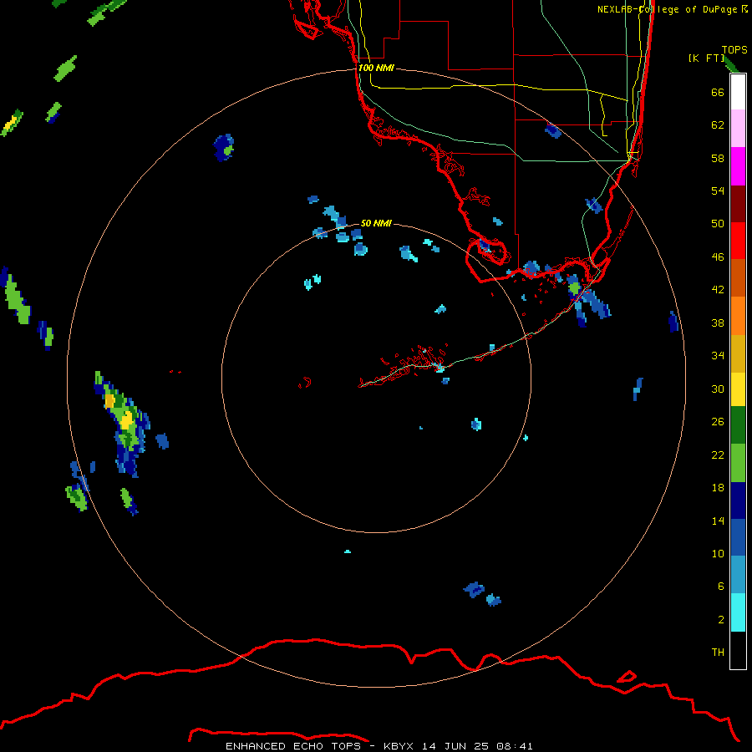
Task: Click the legend value "46"
Action: click(x=718, y=257)
